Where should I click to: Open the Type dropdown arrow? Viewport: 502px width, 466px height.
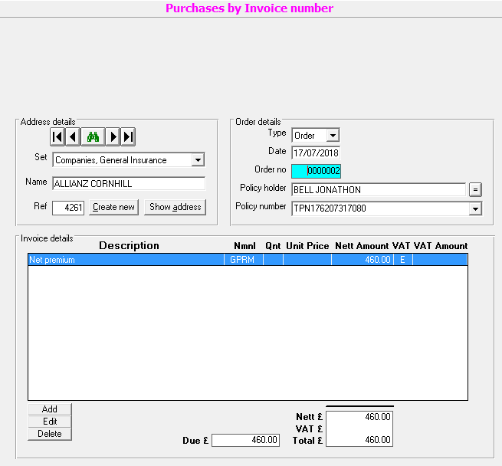tap(333, 136)
